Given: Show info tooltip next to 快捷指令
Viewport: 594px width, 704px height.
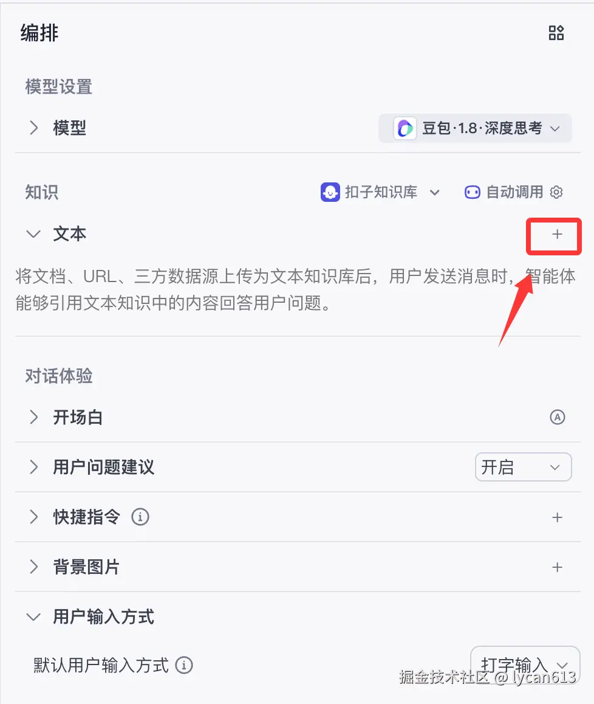Looking at the screenshot, I should (x=140, y=517).
